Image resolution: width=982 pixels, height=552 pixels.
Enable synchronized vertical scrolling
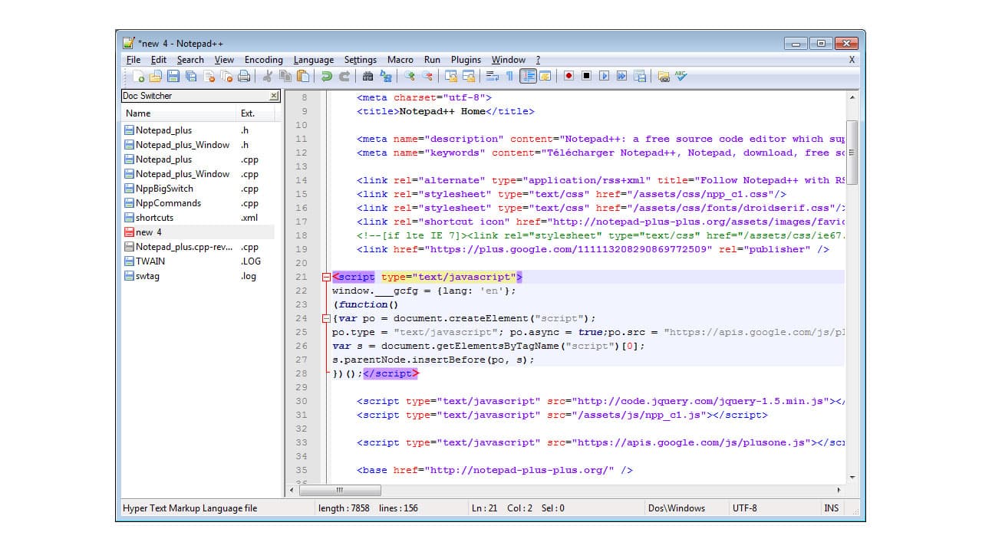(x=452, y=76)
